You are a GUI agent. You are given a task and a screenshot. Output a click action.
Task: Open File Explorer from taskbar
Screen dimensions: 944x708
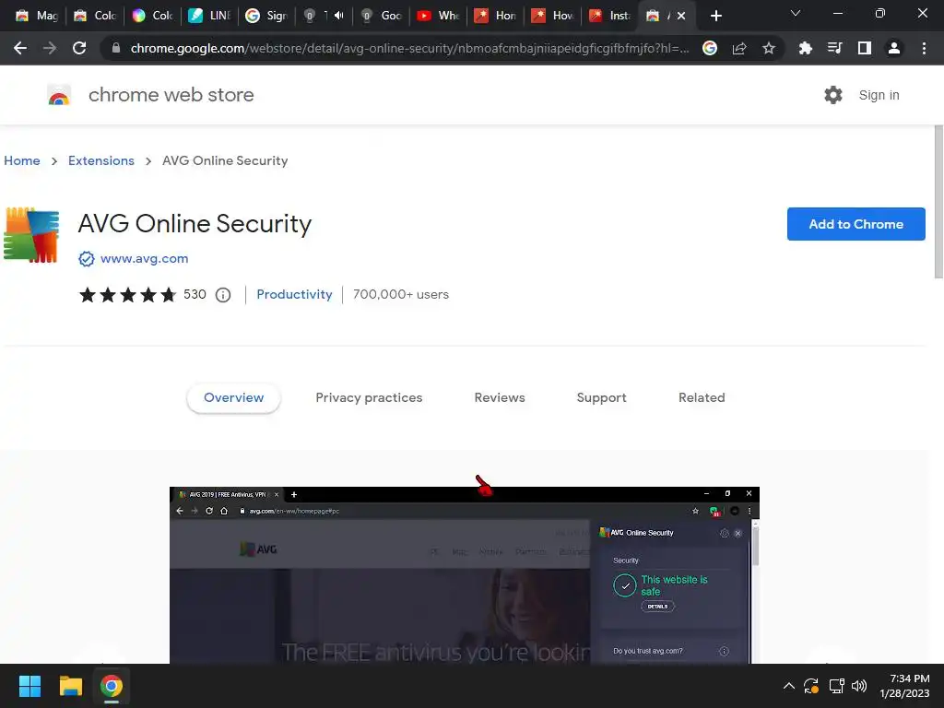coord(70,686)
